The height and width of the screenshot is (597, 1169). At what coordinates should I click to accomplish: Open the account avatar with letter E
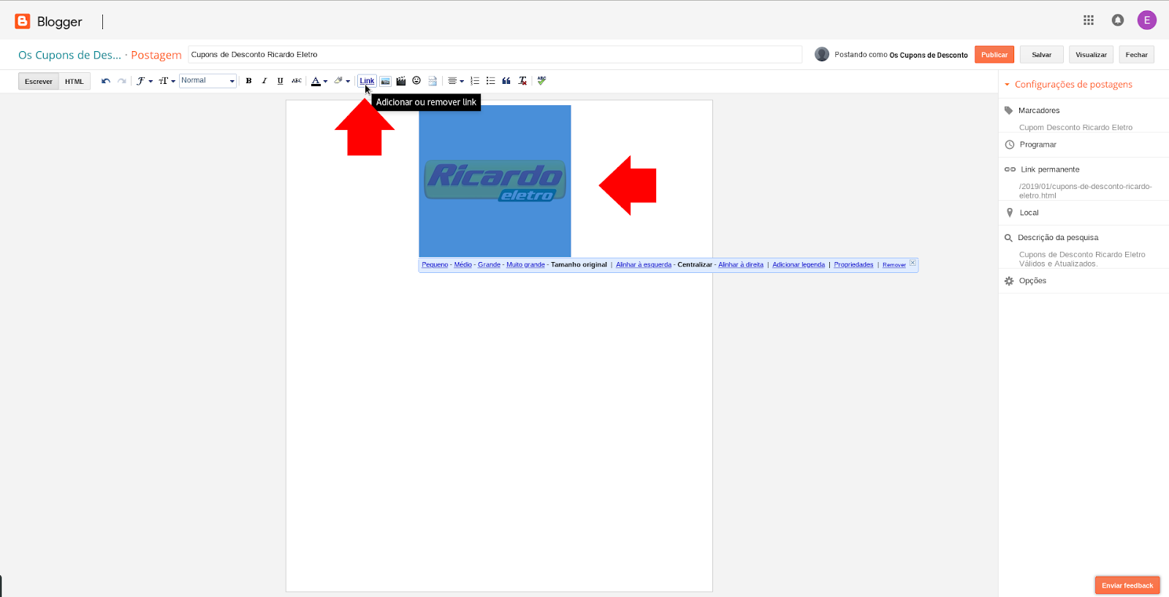click(1147, 20)
